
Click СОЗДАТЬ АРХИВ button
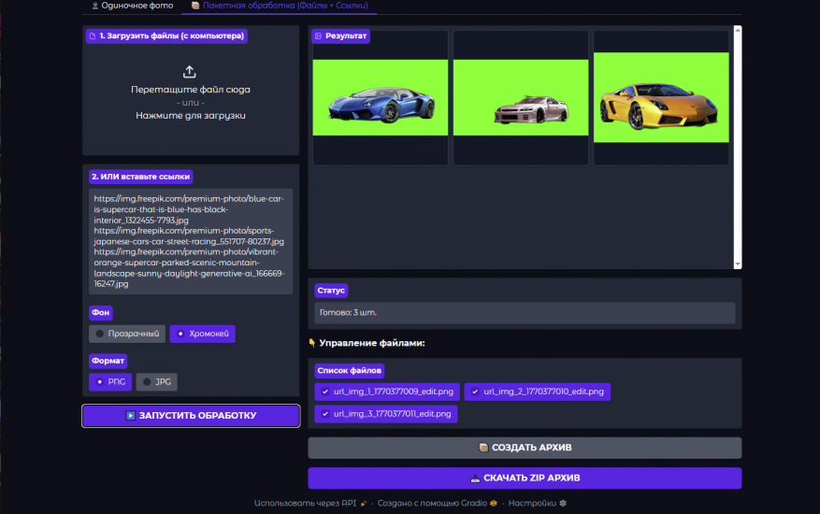coord(525,448)
